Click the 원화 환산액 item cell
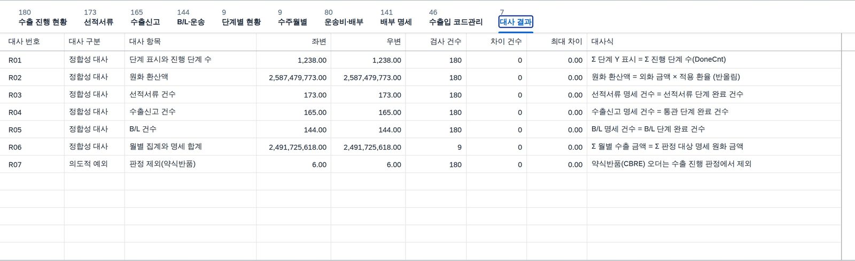 pyautogui.click(x=190, y=77)
